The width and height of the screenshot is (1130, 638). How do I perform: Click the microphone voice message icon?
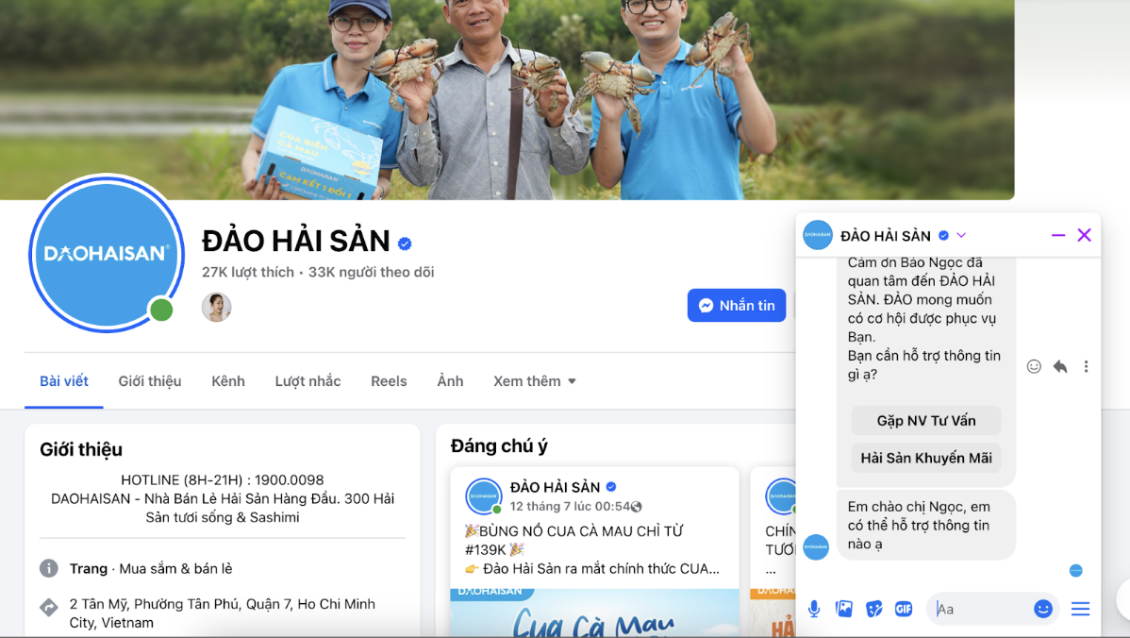(814, 609)
